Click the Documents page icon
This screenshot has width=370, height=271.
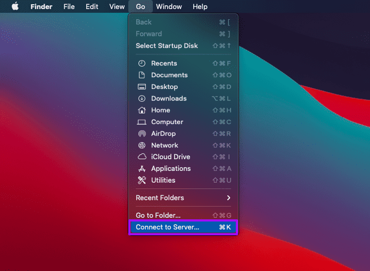(x=142, y=75)
